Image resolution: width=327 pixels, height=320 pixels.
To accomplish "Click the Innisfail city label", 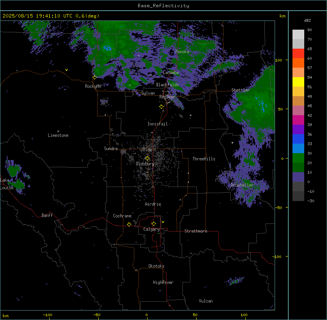I will (x=157, y=124).
